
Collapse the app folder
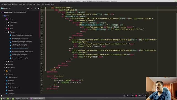[x=3, y=16]
